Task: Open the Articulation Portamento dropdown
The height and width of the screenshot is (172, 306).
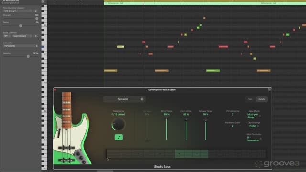Action: tap(21, 46)
